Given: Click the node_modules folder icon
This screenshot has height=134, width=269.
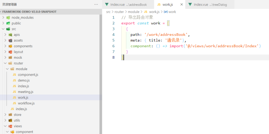Looking at the screenshot, I should pyautogui.click(x=8, y=18).
